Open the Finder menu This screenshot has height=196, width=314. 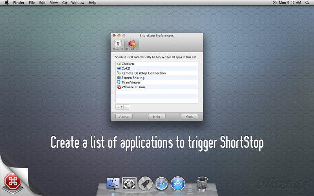pyautogui.click(x=19, y=3)
